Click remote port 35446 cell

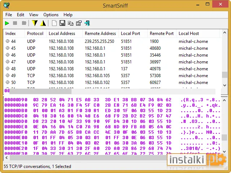point(155,55)
